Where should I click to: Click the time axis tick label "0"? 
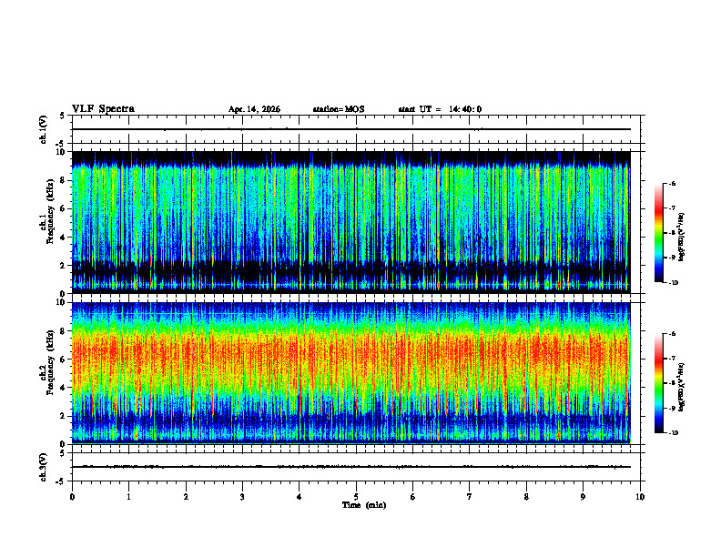pyautogui.click(x=72, y=497)
